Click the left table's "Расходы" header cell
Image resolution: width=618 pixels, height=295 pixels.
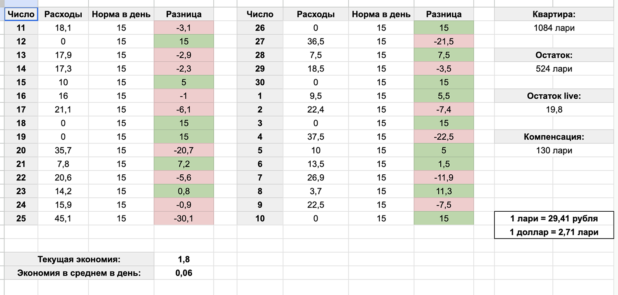click(63, 15)
